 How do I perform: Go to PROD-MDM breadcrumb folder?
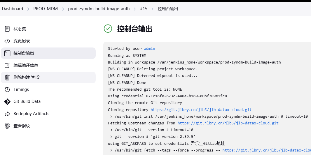(45, 9)
